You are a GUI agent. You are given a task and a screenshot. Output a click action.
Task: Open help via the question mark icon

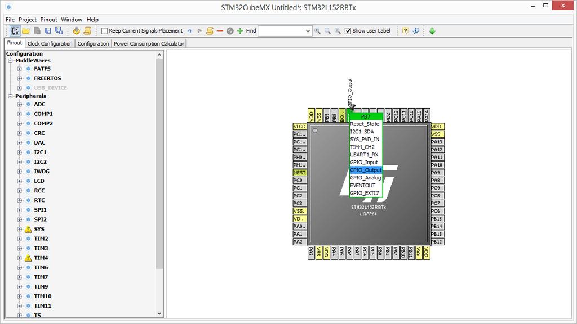405,31
